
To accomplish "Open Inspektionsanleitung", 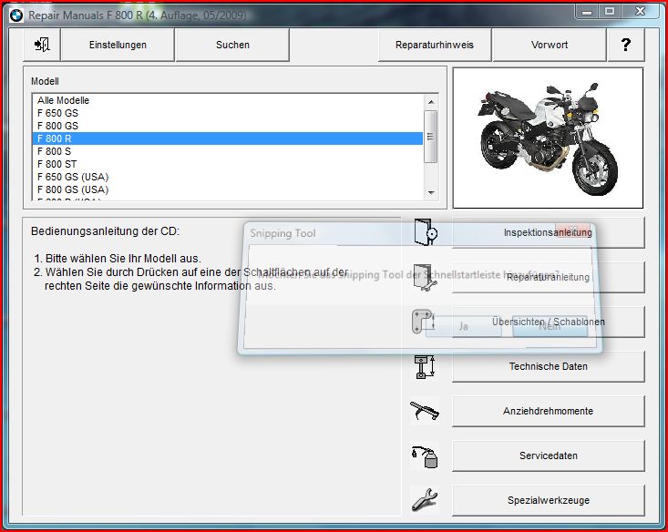I will pos(549,232).
